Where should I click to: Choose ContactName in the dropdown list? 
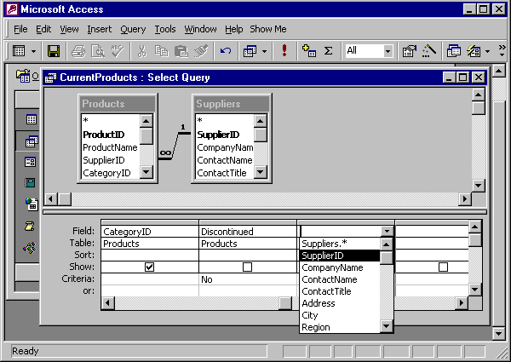339,279
